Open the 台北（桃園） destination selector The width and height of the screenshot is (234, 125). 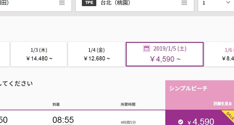135,5
